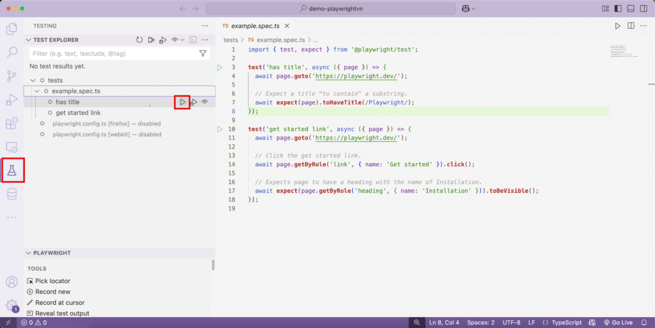
Task: Show test output terminal icon
Action: [193, 40]
